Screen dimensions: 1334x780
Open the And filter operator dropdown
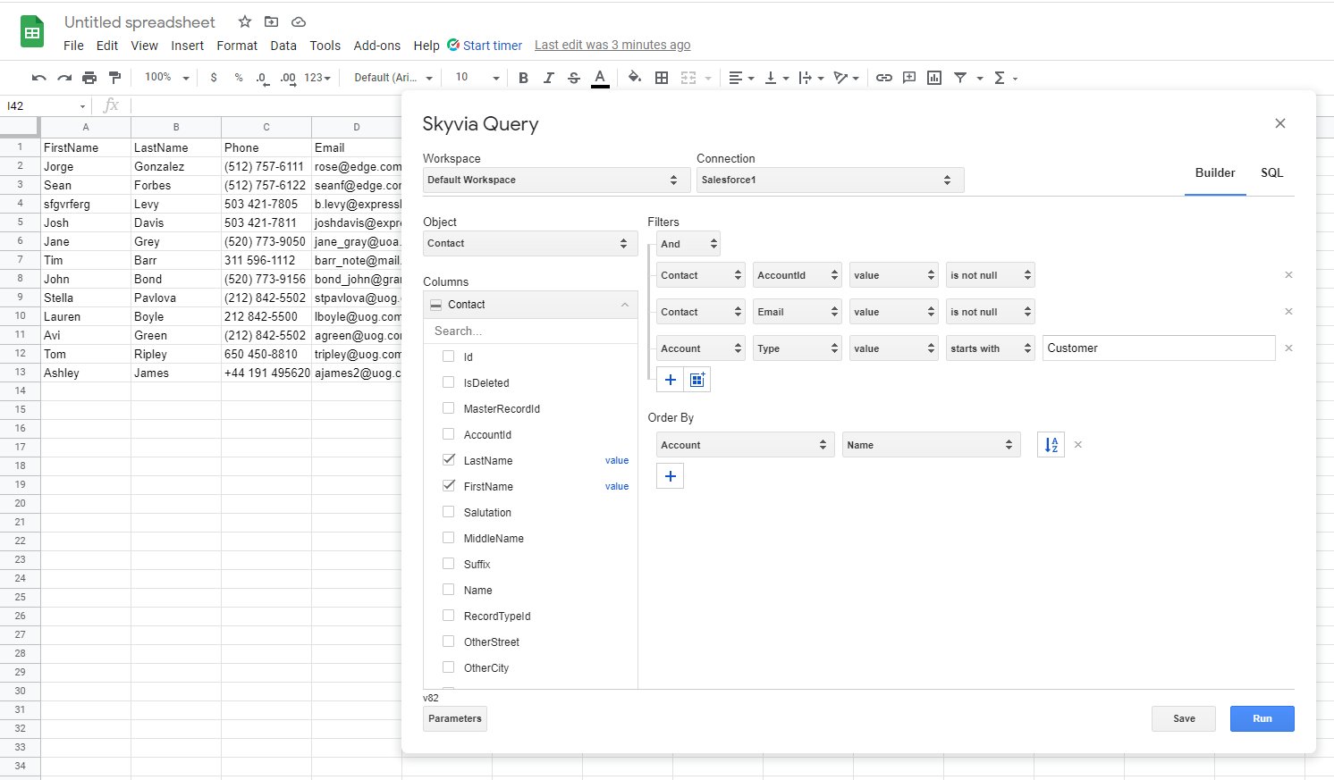tap(688, 244)
